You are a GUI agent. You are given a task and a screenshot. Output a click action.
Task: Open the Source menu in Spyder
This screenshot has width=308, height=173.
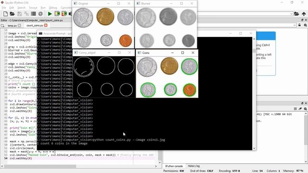33,8
